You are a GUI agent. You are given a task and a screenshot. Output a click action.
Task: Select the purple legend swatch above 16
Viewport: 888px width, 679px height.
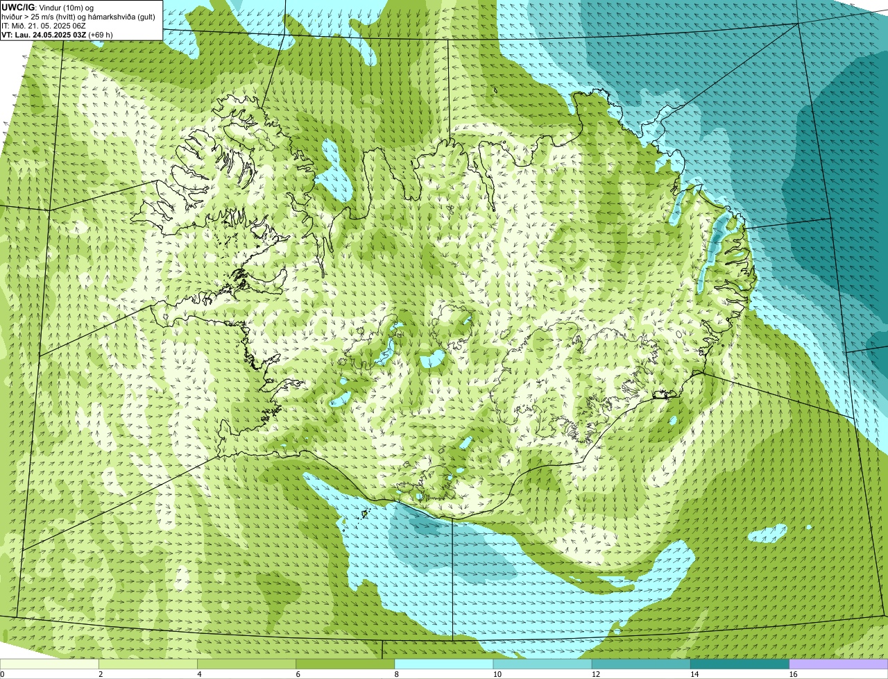838,664
